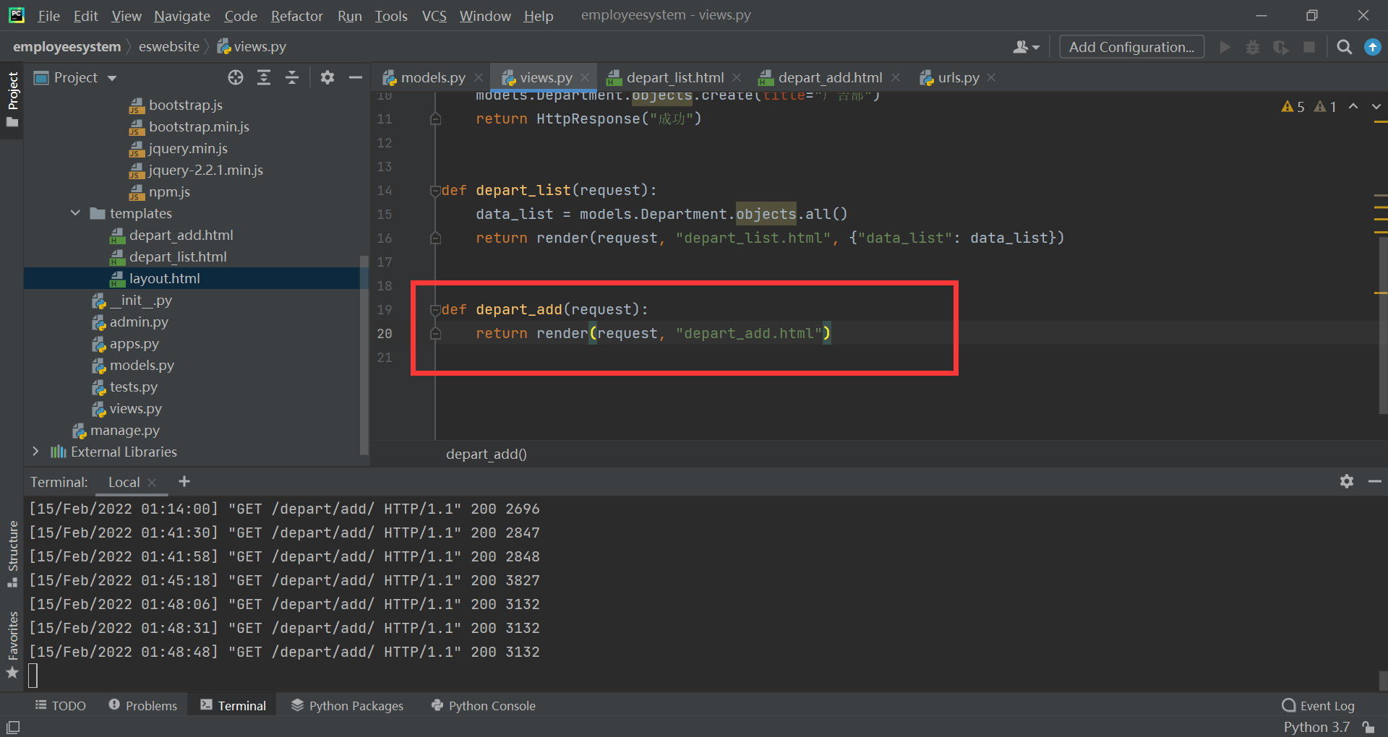Click the Project tree vertical scrollbar
Viewport: 1388px width, 737px height.
364,354
